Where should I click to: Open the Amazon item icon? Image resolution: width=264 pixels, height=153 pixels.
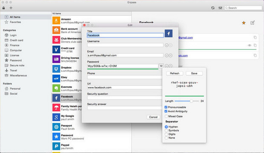[56, 21]
